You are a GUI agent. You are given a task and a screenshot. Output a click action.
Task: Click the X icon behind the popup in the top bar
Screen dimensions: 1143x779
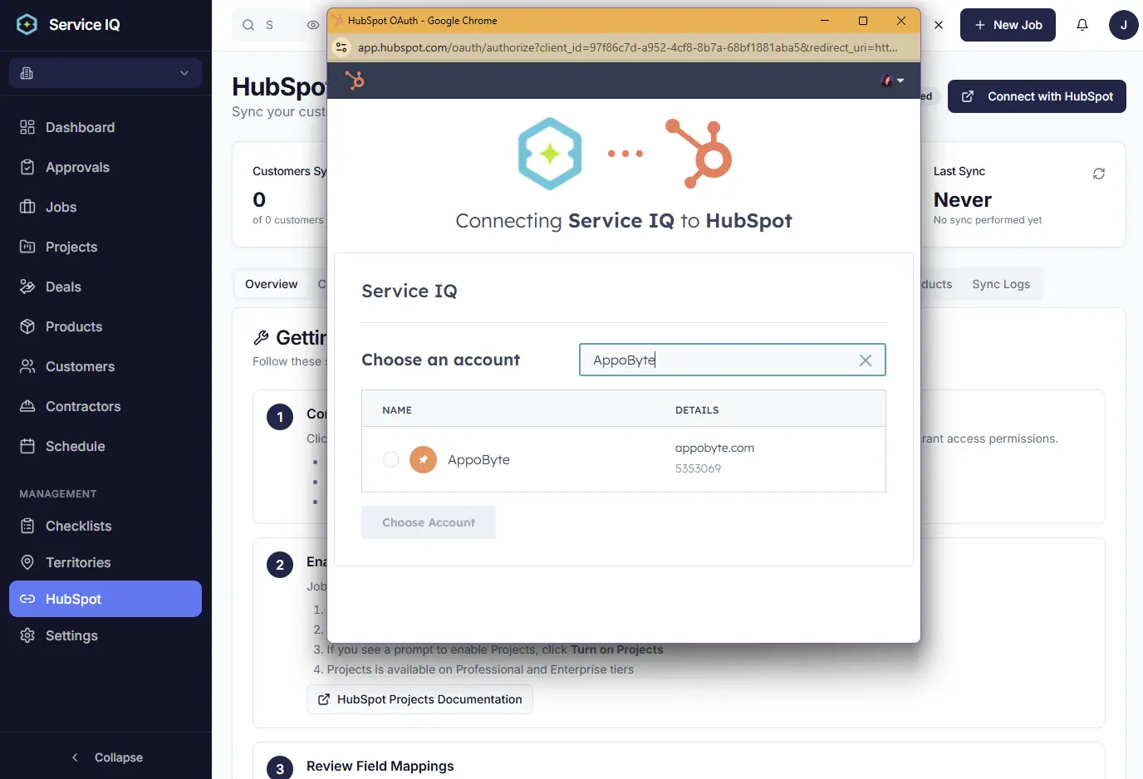(x=939, y=25)
